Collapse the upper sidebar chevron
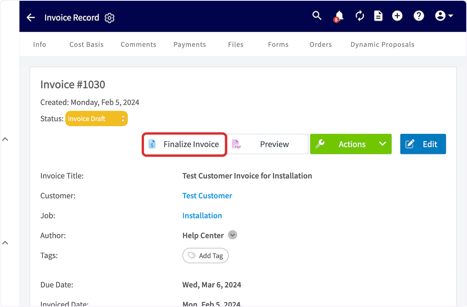 [5, 139]
